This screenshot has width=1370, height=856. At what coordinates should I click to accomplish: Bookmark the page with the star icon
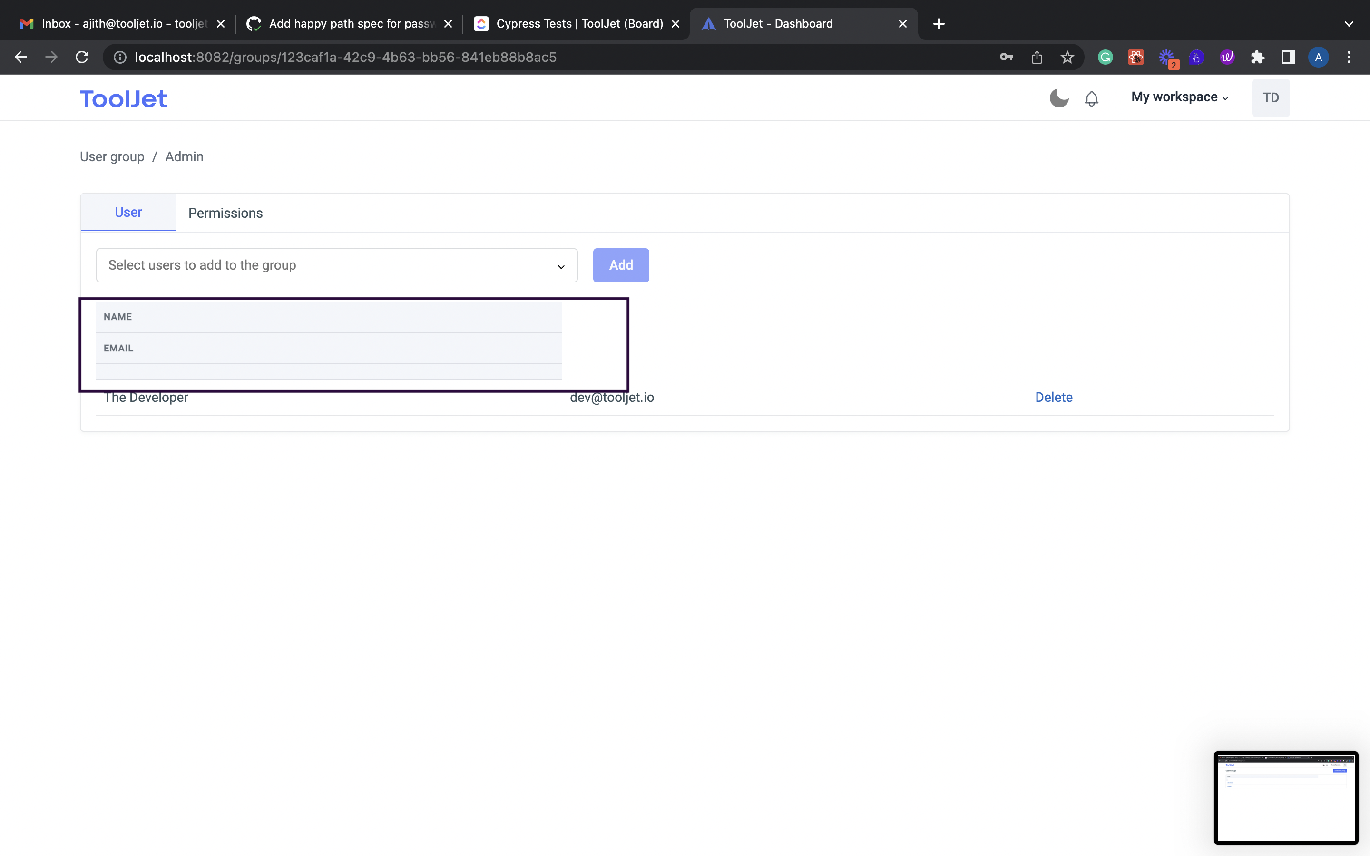1067,57
